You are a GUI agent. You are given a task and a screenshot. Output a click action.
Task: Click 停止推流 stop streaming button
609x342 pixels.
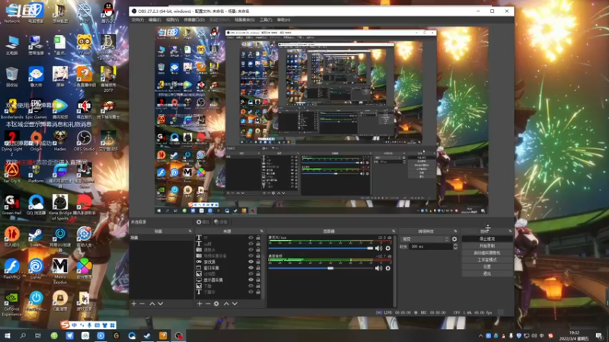click(487, 239)
